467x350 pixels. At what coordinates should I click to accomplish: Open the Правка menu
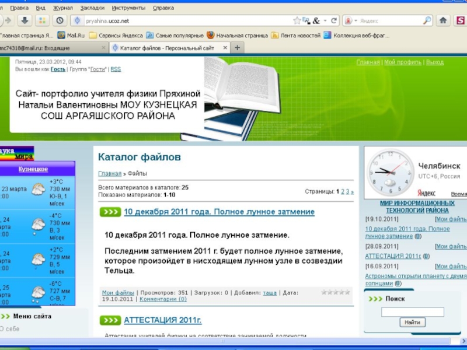(19, 8)
